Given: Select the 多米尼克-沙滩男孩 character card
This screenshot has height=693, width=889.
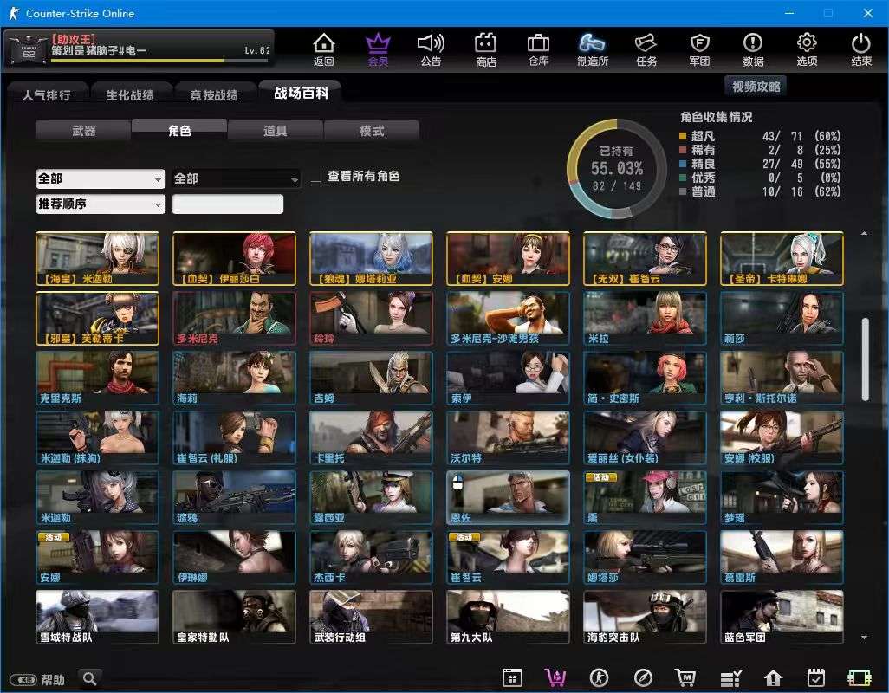Looking at the screenshot, I should [x=508, y=319].
